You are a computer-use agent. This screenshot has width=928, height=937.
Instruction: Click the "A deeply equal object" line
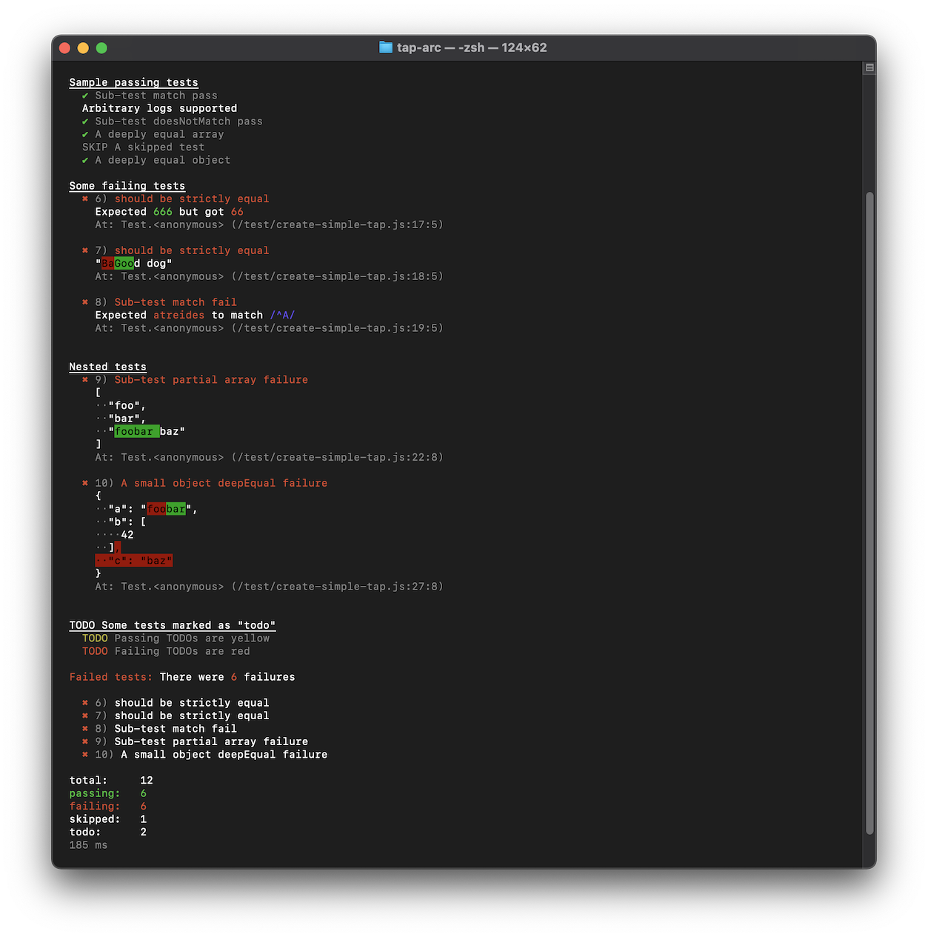tap(156, 160)
